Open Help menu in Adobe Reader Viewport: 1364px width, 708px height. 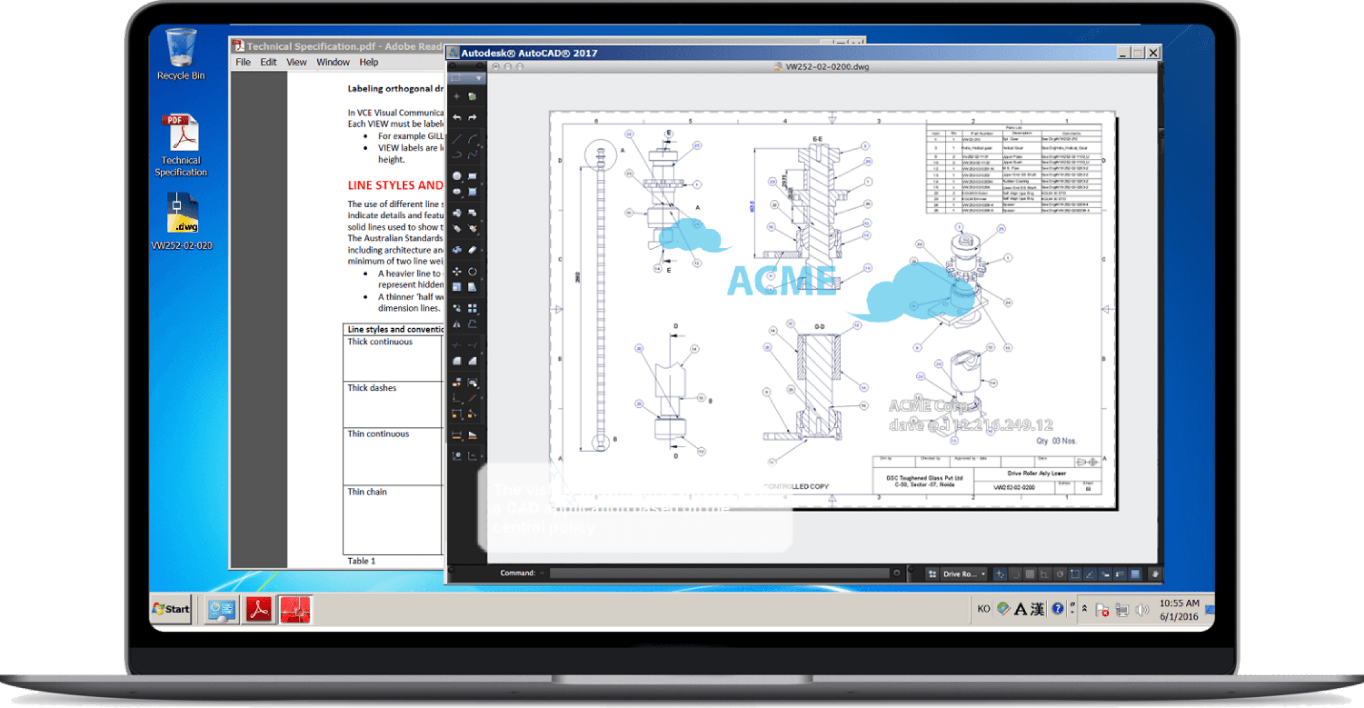click(368, 62)
